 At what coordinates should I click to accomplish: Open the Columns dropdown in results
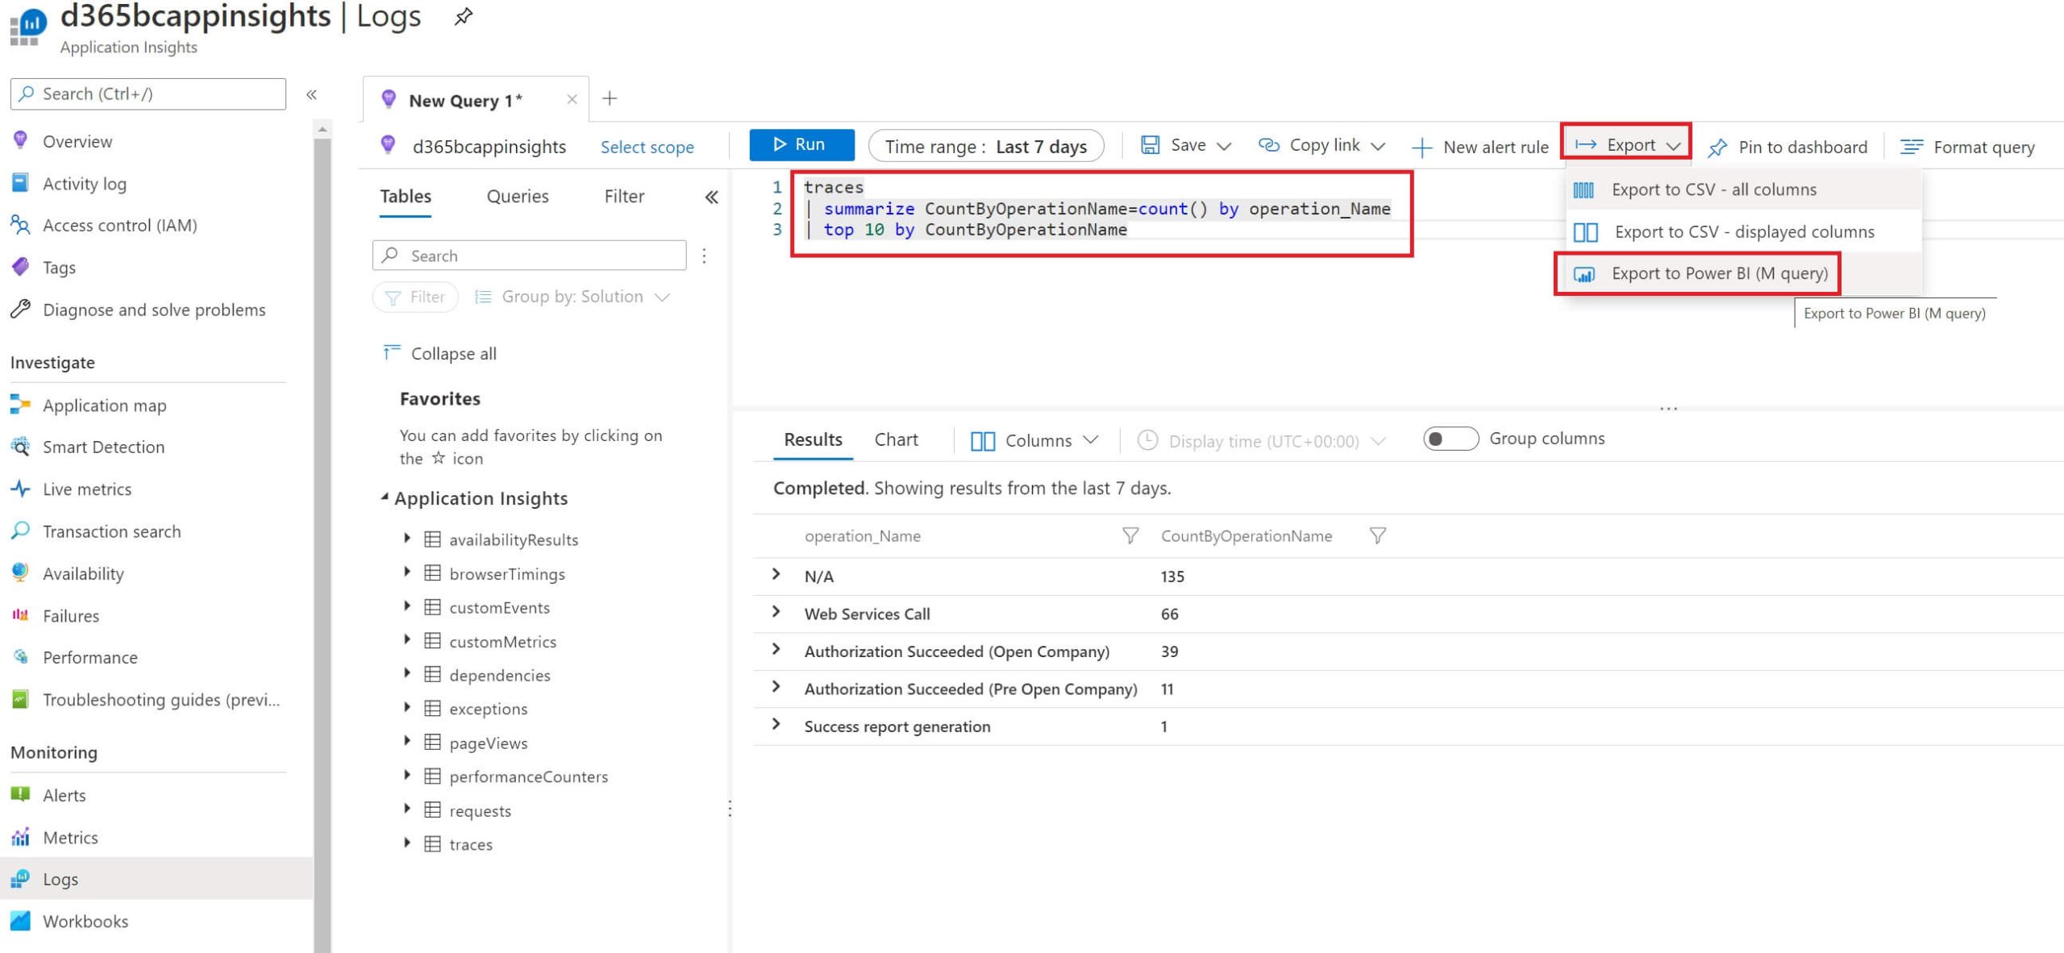pos(1034,440)
